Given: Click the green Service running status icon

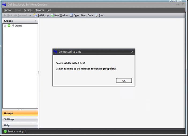Looking at the screenshot, I should pos(5,131).
